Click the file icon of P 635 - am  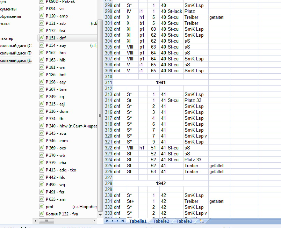42,199
